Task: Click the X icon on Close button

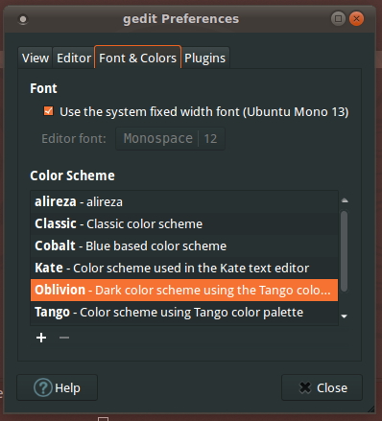Action: pyautogui.click(x=305, y=387)
